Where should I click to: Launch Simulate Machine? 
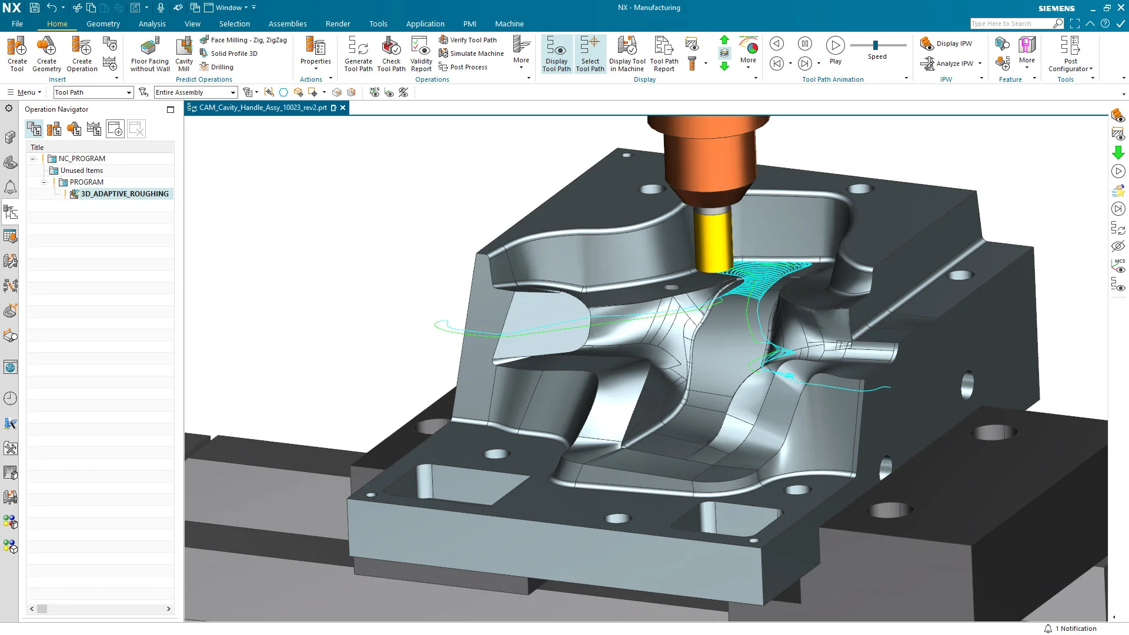pos(471,54)
